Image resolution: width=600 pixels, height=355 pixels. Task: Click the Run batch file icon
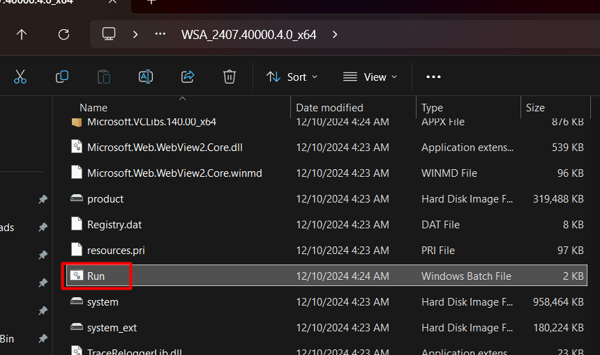[77, 275]
